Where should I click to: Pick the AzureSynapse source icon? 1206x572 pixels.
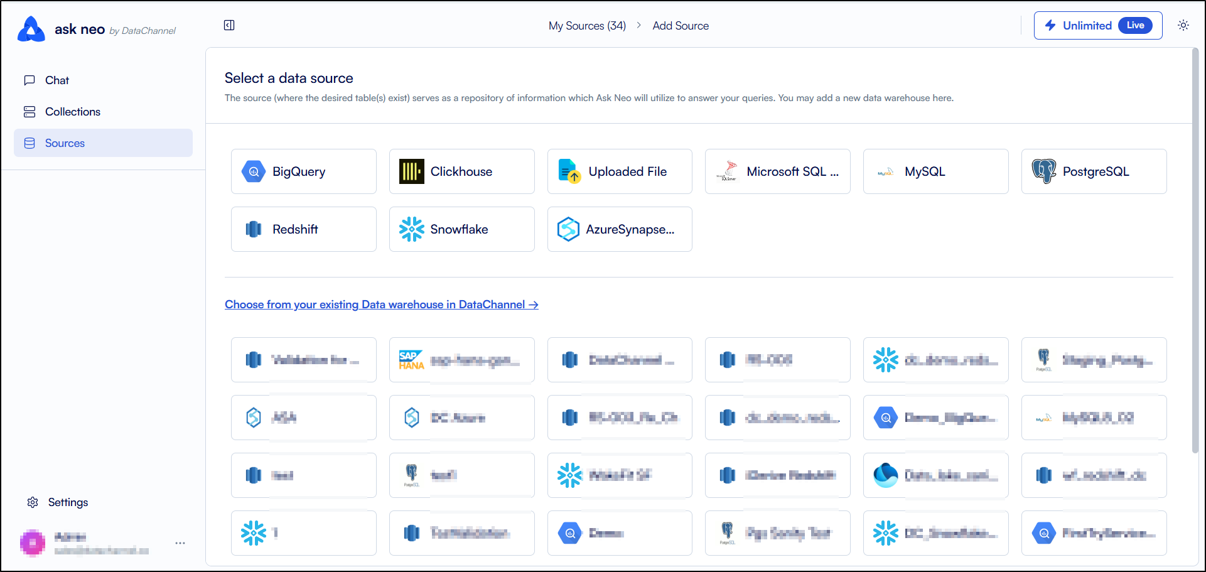pos(568,229)
